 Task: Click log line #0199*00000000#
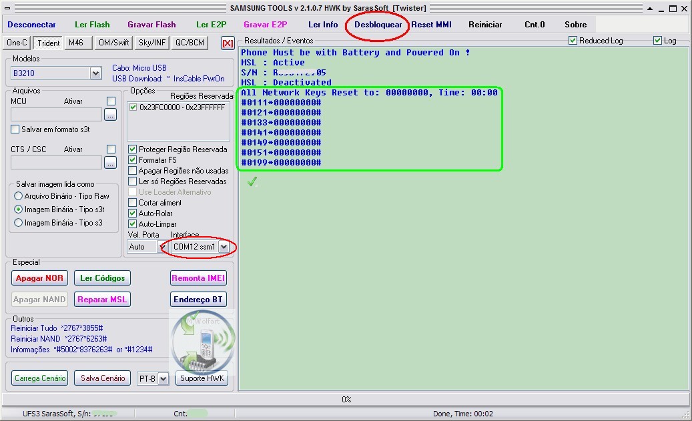click(281, 163)
